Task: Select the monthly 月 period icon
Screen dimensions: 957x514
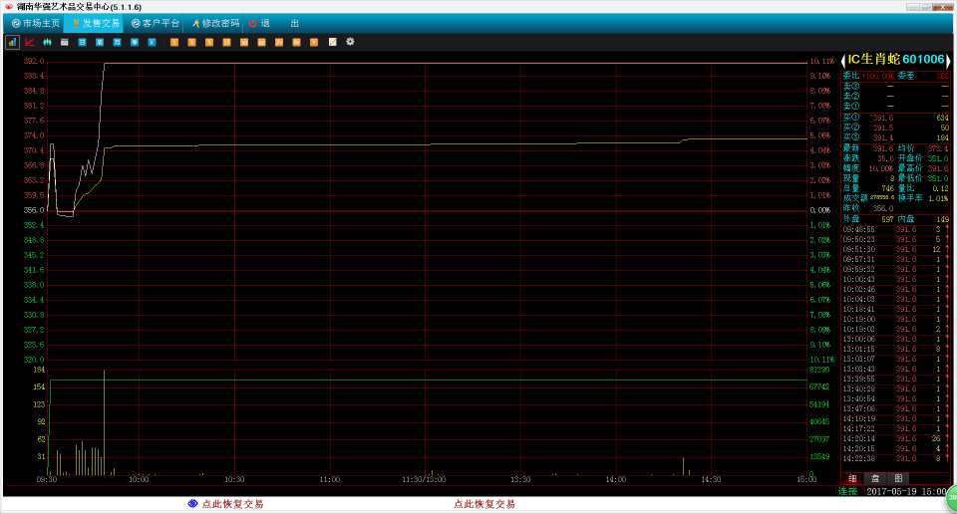Action: [x=117, y=42]
